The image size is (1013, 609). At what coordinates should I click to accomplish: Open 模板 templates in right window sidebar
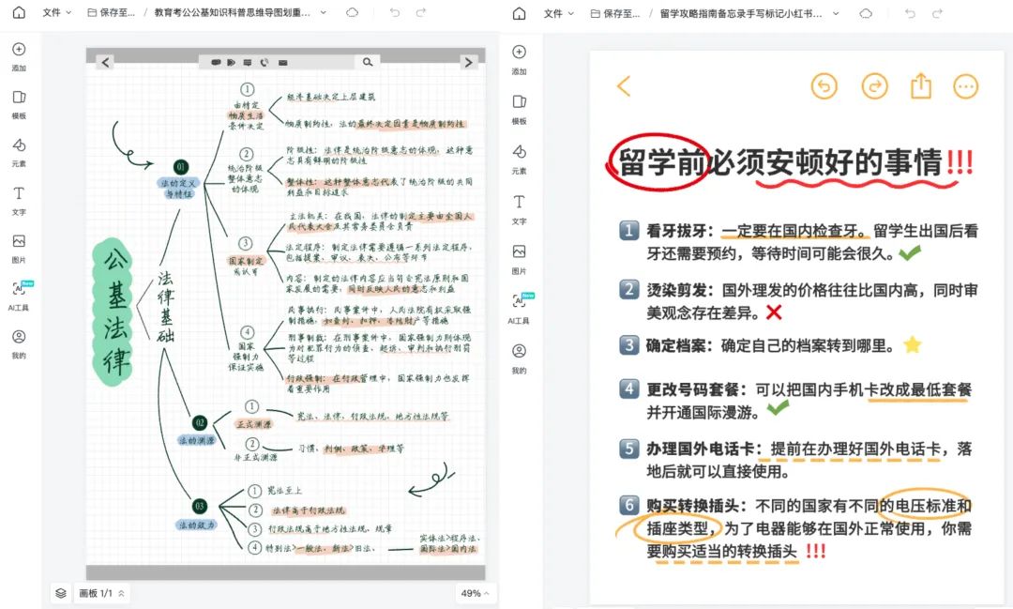[519, 109]
